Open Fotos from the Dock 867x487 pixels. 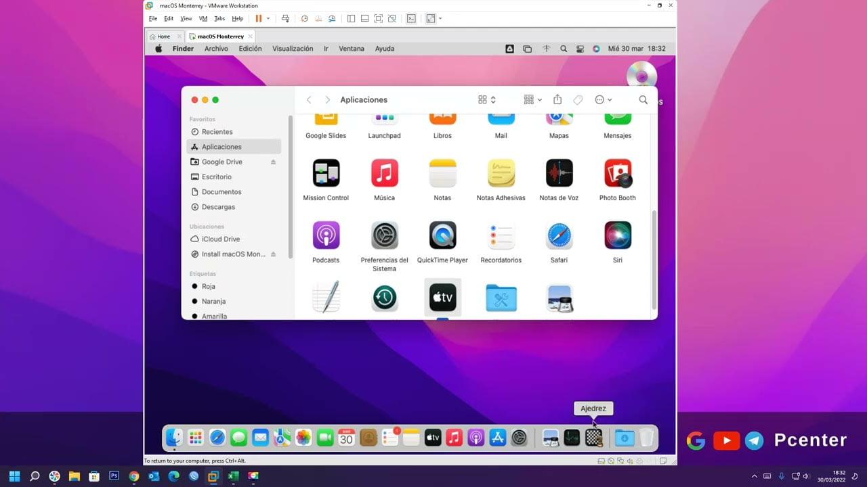tap(303, 438)
